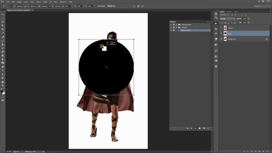
Task: Select the History Brush tool
Action: tap(3, 48)
